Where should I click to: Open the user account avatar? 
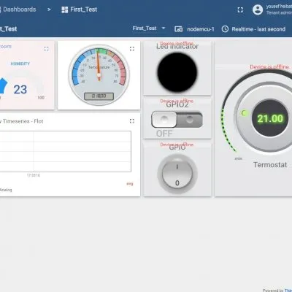pyautogui.click(x=258, y=9)
